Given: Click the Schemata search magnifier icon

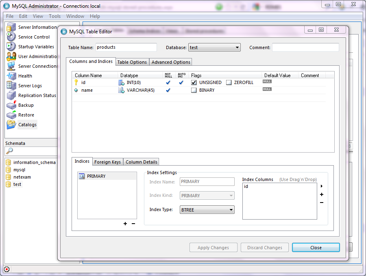Looking at the screenshot, I should point(9,151).
